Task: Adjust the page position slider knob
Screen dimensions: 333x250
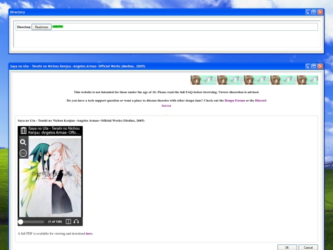Action: pos(20,222)
